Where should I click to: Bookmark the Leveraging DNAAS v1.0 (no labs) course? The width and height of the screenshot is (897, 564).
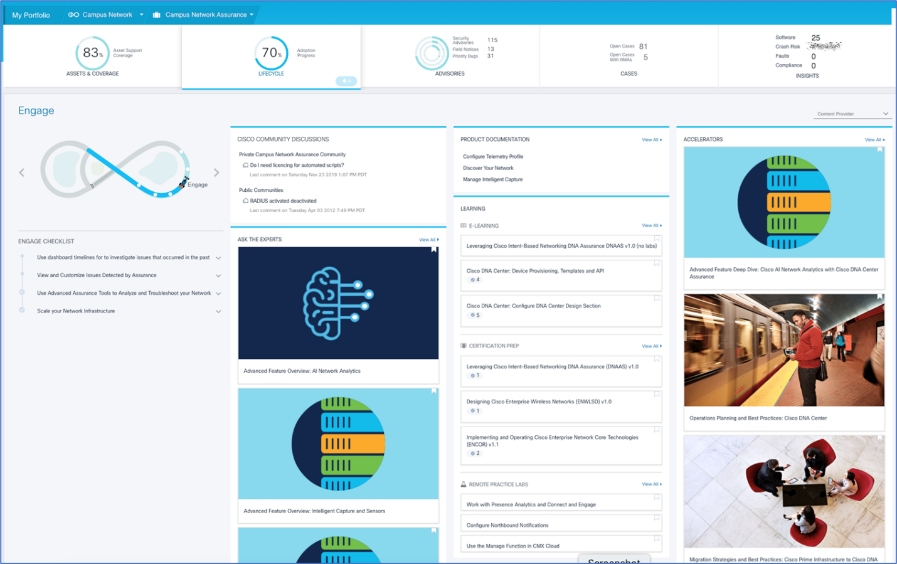click(x=657, y=238)
